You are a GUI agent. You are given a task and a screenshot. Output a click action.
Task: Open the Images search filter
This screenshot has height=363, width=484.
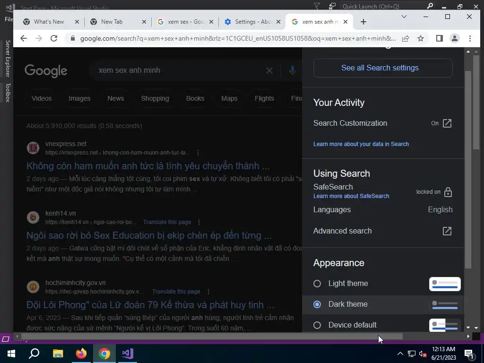[79, 98]
